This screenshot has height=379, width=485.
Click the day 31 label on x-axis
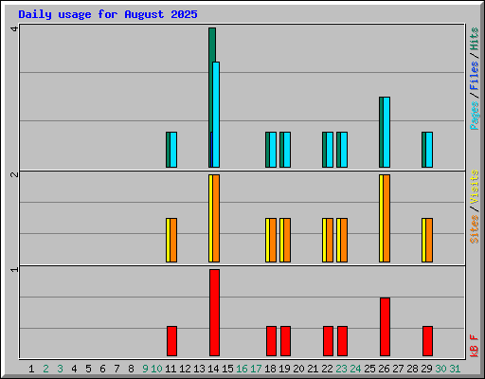pos(455,369)
